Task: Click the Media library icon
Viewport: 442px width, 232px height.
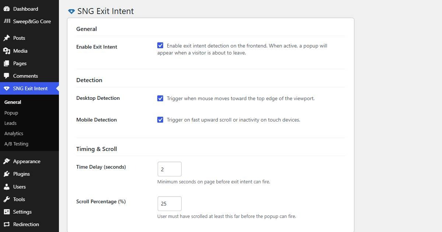Action: [7, 51]
